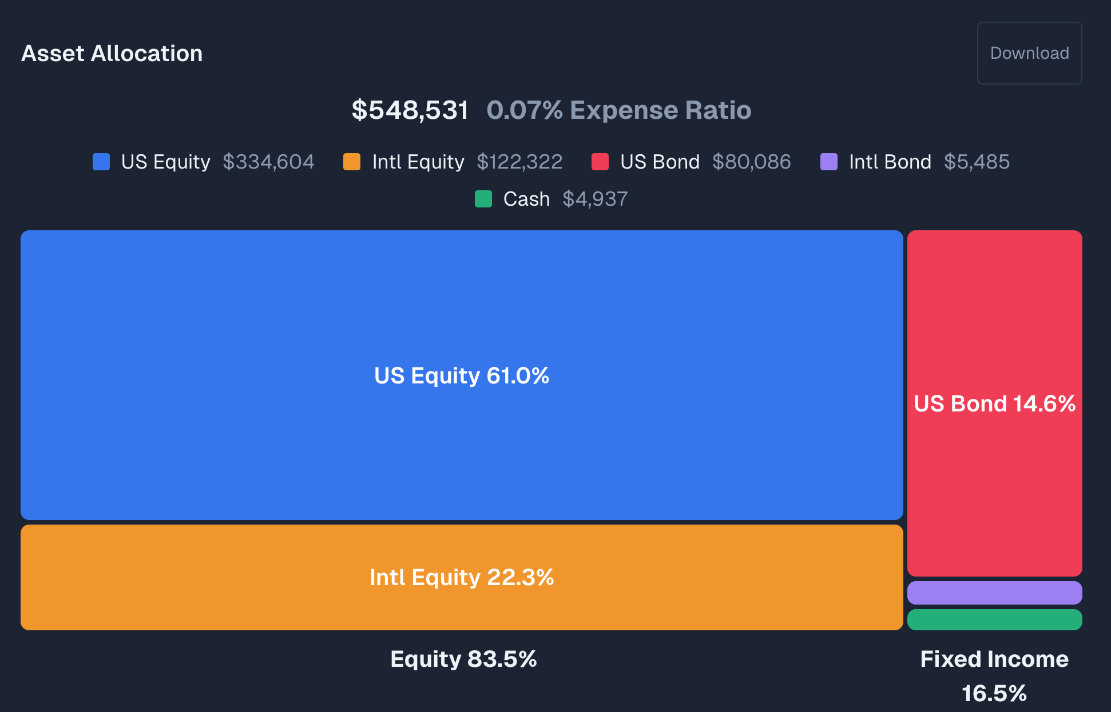Toggle the US Equity series via its legend entry
The width and height of the screenshot is (1111, 712).
coord(165,162)
